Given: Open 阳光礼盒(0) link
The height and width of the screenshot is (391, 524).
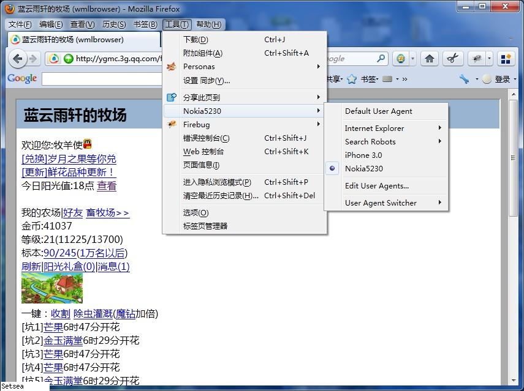Looking at the screenshot, I should 69,266.
